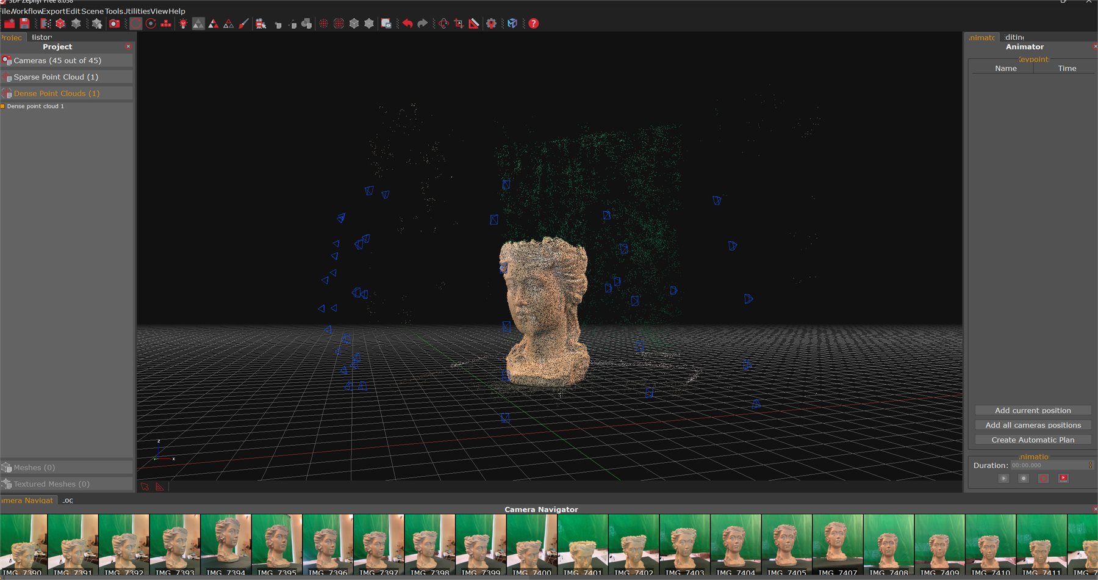Screen dimensions: 1098x580
Task: Select thumbnail IMG_7405 in Camera Navigator
Action: pos(787,545)
